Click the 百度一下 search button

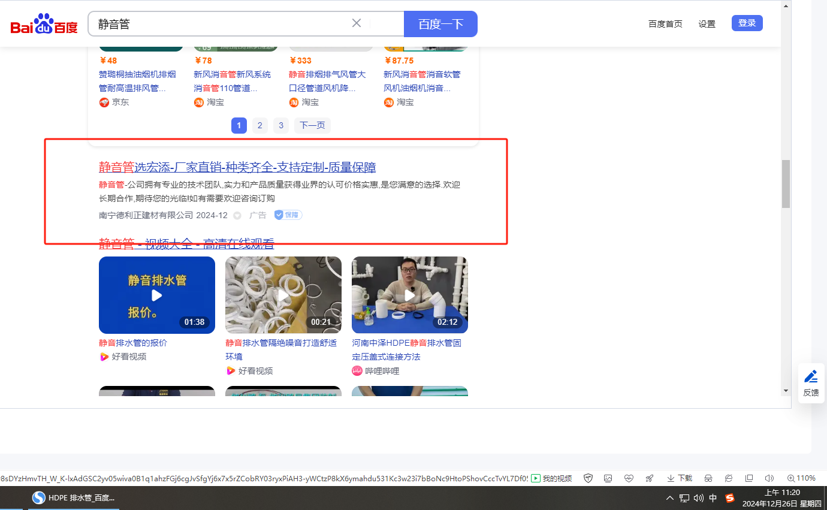[x=441, y=24]
